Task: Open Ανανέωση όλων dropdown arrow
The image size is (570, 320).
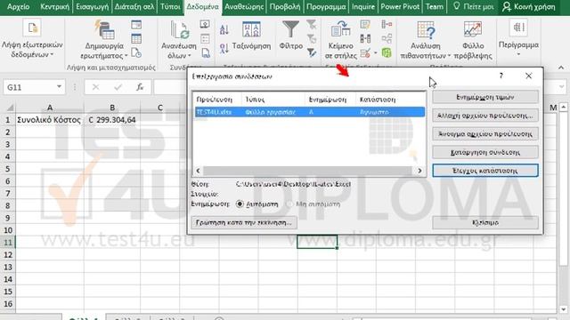Action: tap(190, 56)
